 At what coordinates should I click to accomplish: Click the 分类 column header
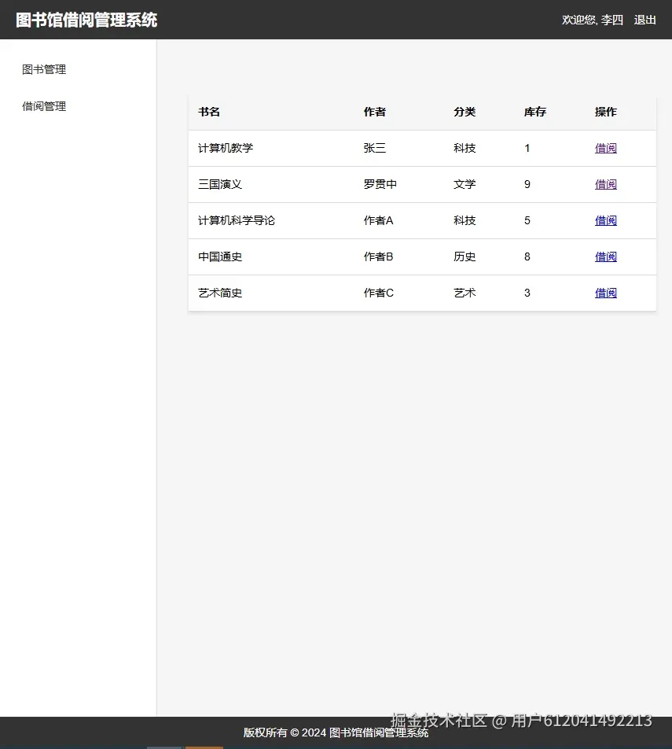(x=465, y=112)
